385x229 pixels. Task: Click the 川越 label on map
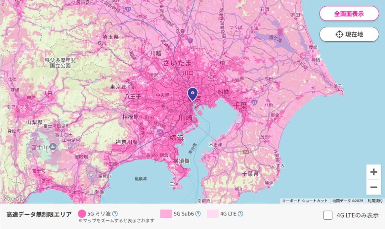point(156,53)
